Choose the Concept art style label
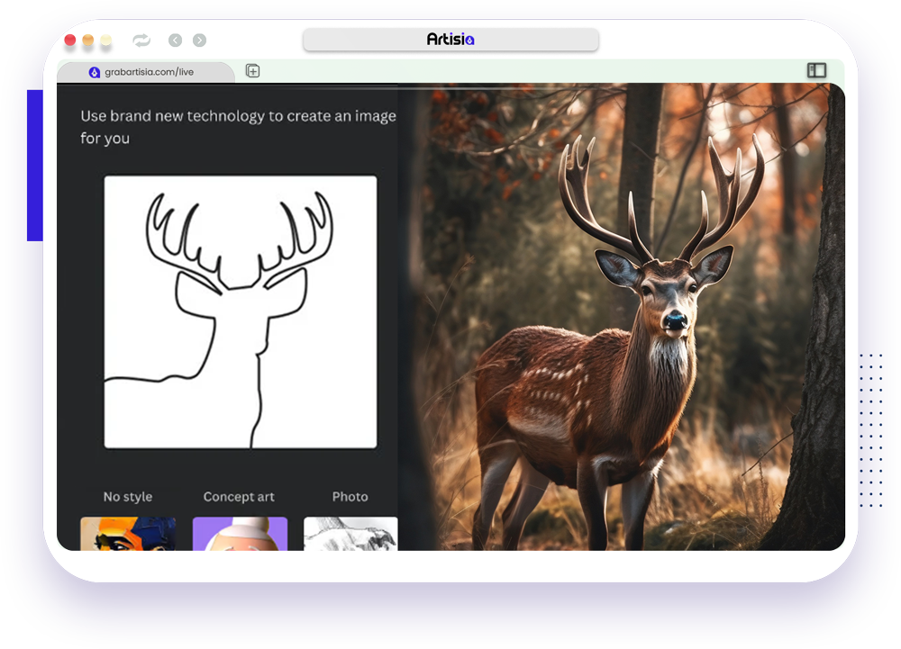 239,497
